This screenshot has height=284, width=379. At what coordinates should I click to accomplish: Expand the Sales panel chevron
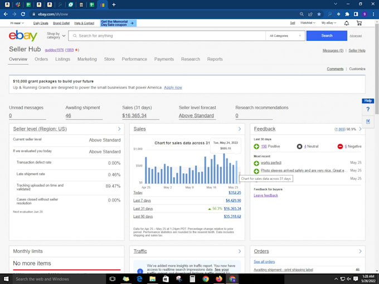click(x=240, y=129)
